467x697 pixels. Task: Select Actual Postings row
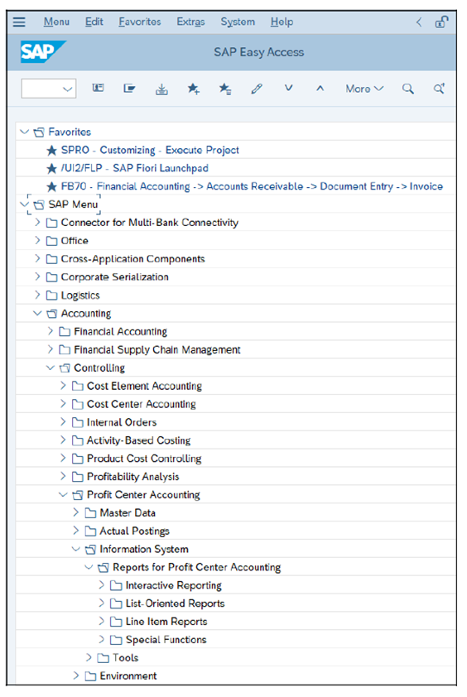click(x=235, y=531)
